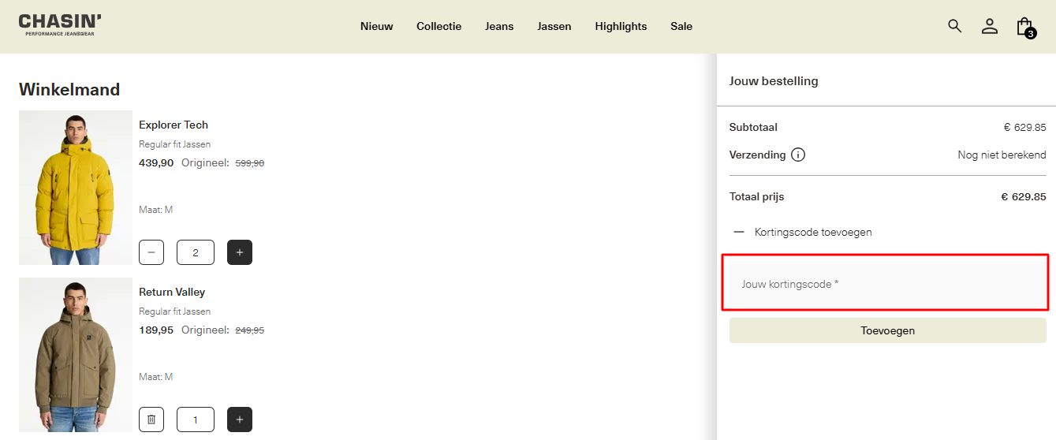
Task: Open the Collectie menu
Action: coord(438,26)
